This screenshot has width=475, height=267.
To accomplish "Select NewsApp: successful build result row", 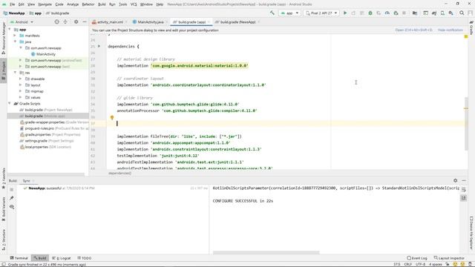I will tap(59, 188).
